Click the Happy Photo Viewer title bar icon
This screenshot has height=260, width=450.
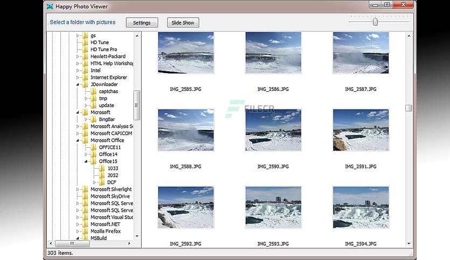50,6
